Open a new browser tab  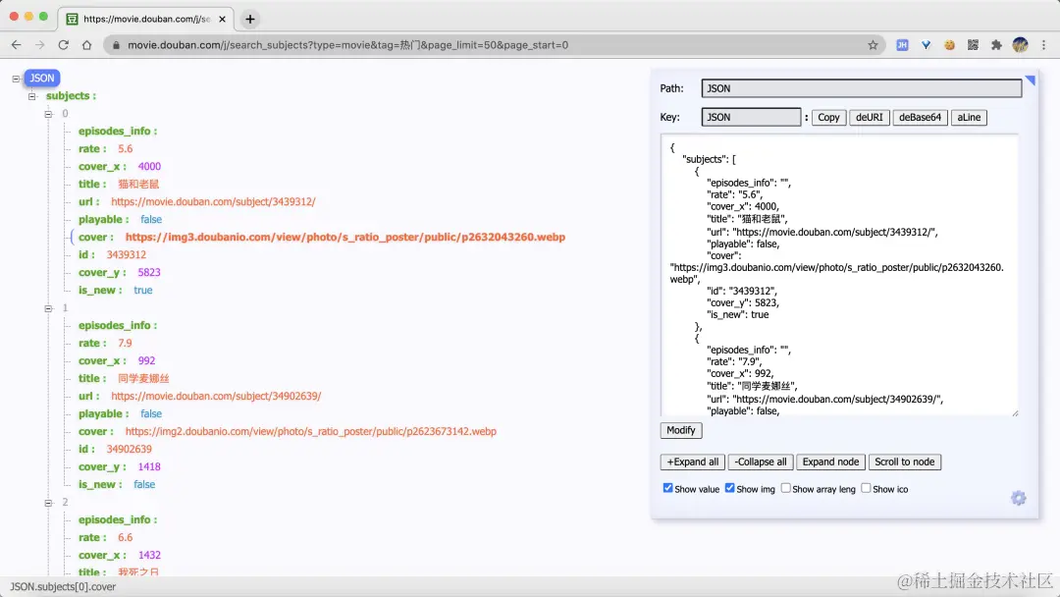tap(250, 19)
